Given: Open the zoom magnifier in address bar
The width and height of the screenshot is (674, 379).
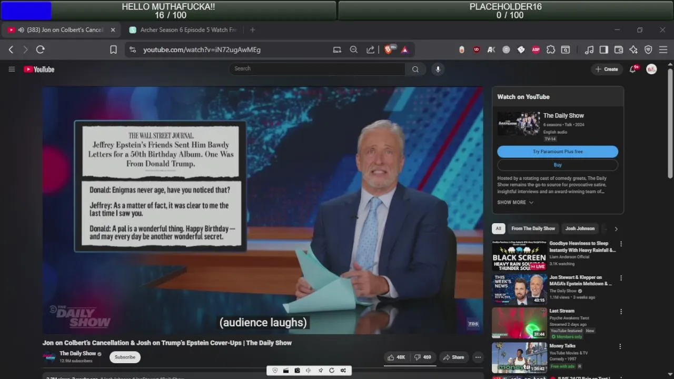Looking at the screenshot, I should (x=354, y=49).
